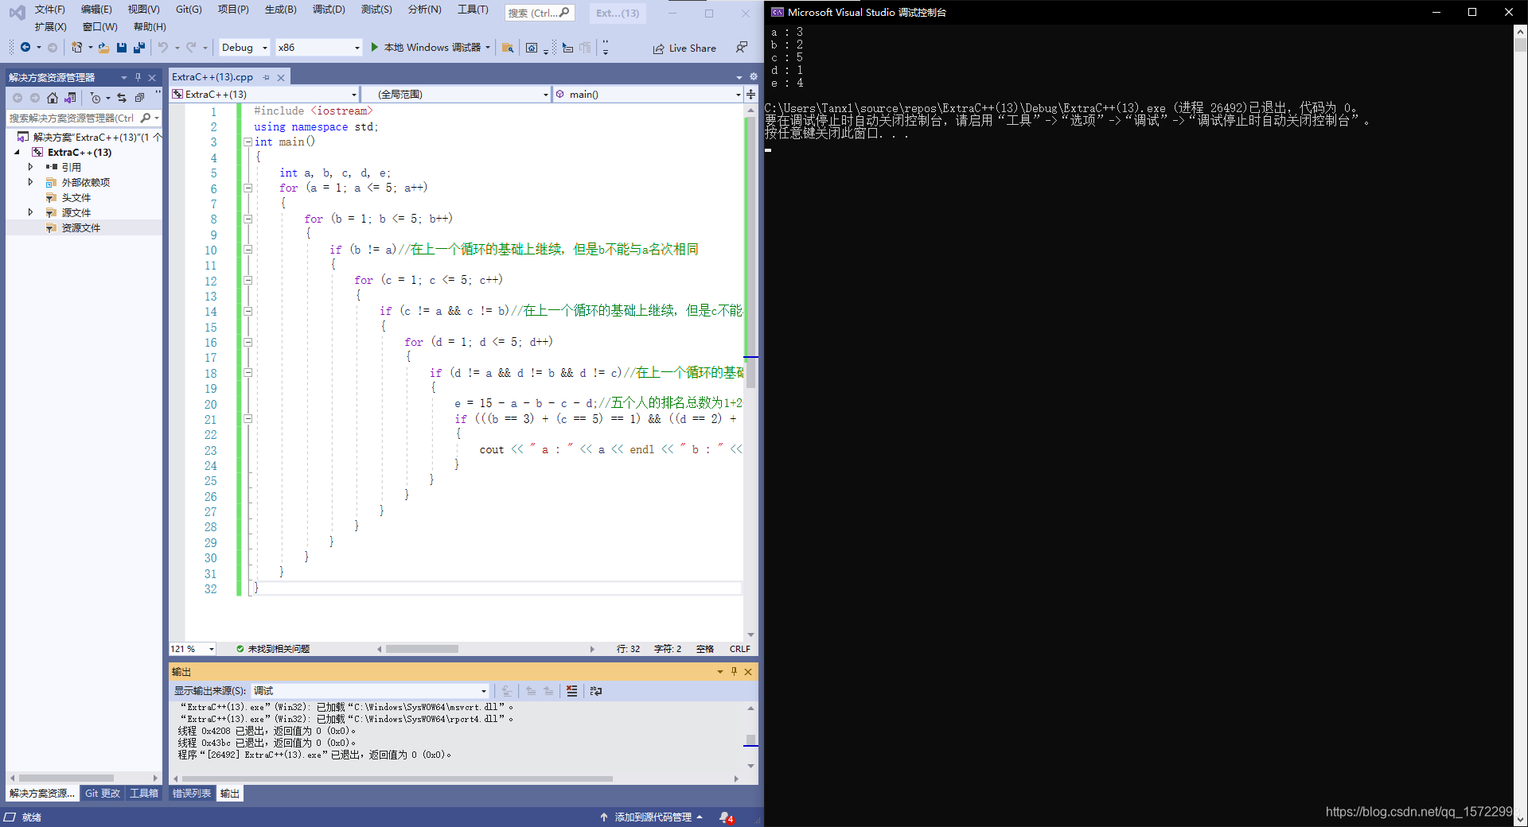Switch to the 工具箱 tab

point(144,794)
